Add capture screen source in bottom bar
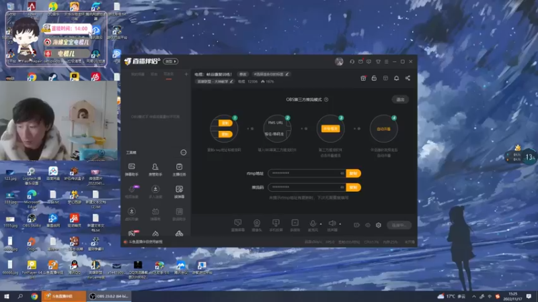Viewport: 538px width, 302px height. point(238,225)
